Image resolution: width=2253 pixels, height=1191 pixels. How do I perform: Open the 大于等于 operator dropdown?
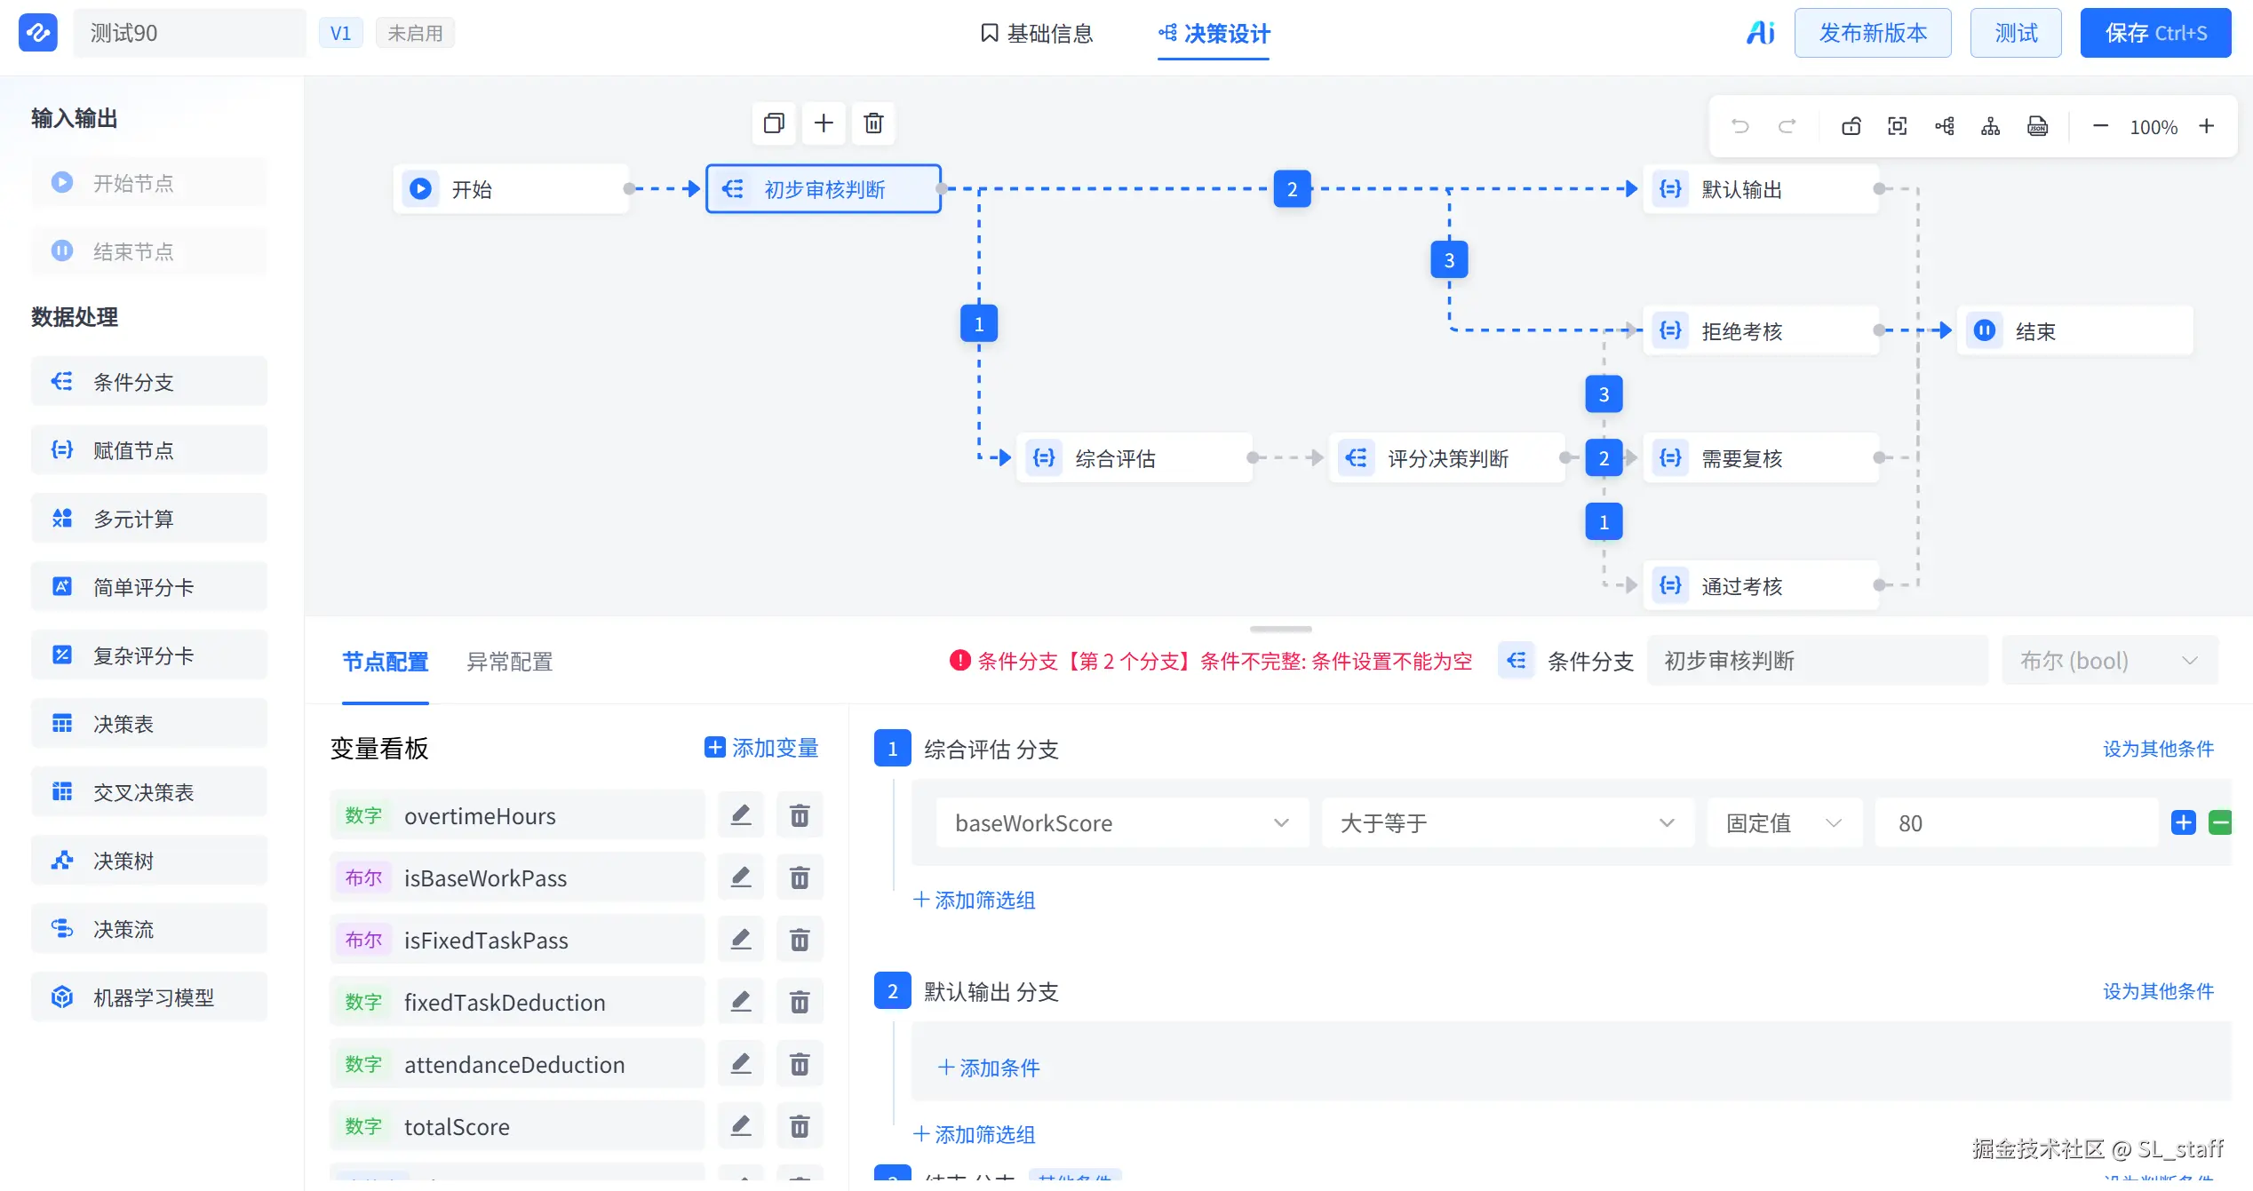pos(1508,822)
